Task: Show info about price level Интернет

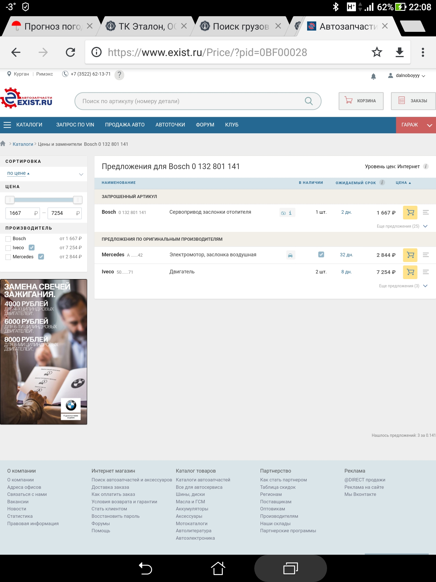Action: [426, 167]
